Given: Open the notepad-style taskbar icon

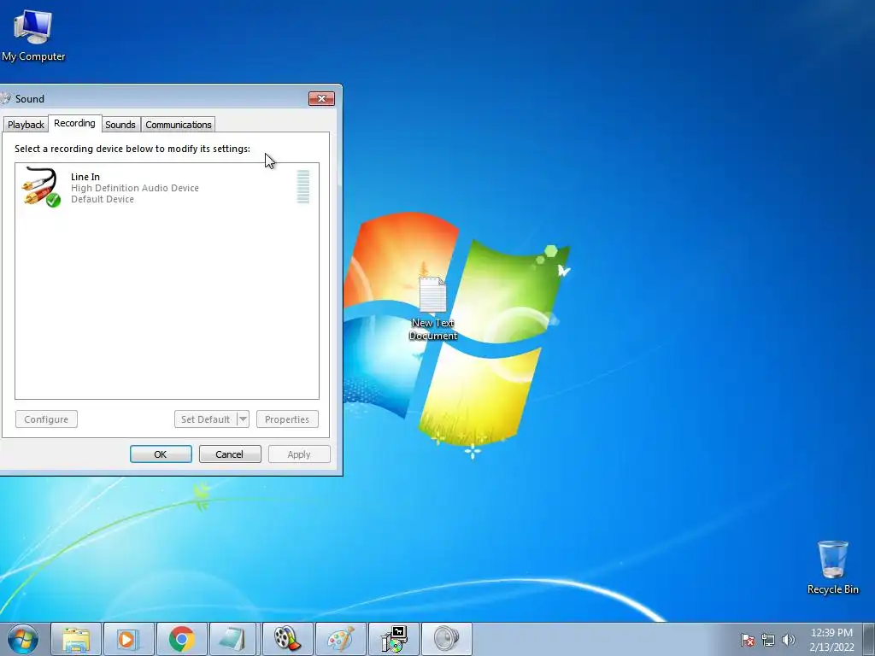Looking at the screenshot, I should pyautogui.click(x=233, y=639).
